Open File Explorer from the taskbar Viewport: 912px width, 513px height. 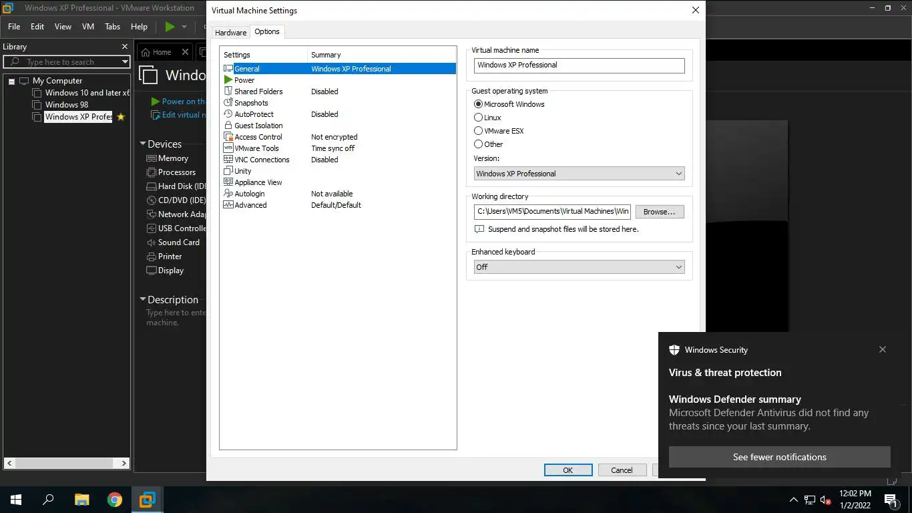[x=81, y=500]
